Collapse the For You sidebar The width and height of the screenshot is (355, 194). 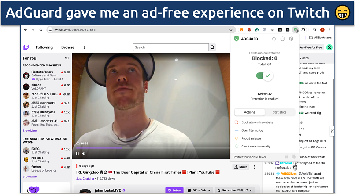[x=67, y=58]
